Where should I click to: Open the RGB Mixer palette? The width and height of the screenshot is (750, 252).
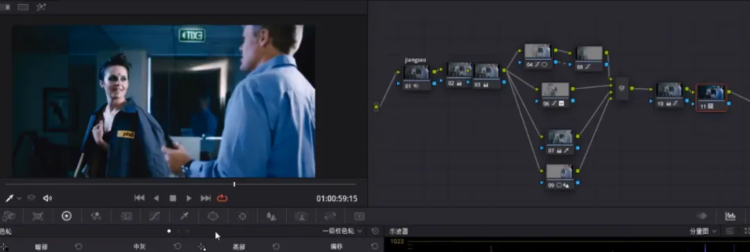96,216
